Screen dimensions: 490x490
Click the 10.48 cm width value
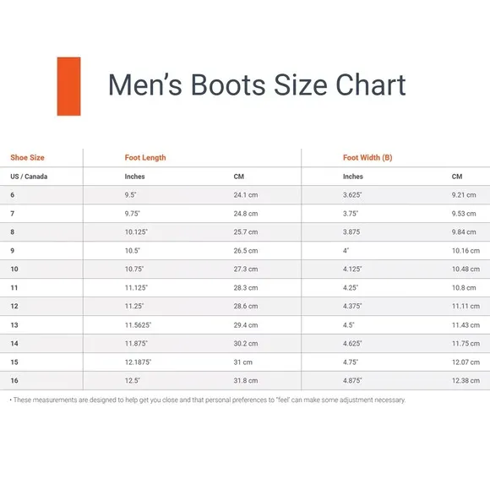pos(466,269)
